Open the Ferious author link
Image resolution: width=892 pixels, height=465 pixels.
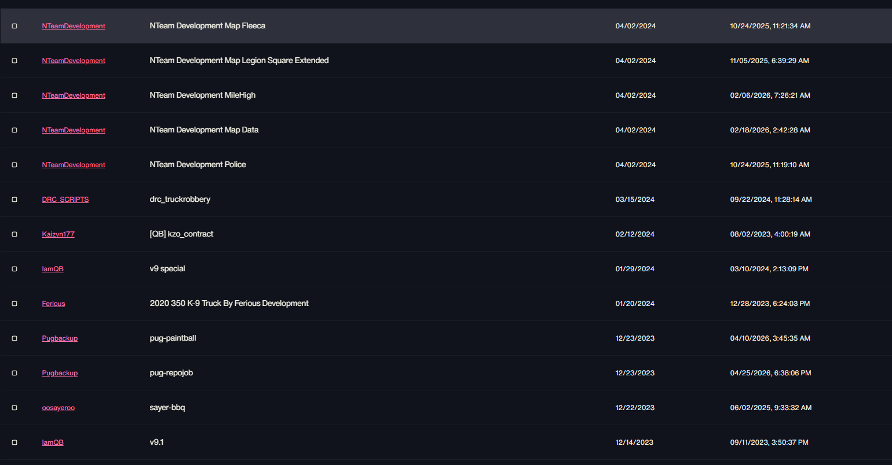[53, 304]
